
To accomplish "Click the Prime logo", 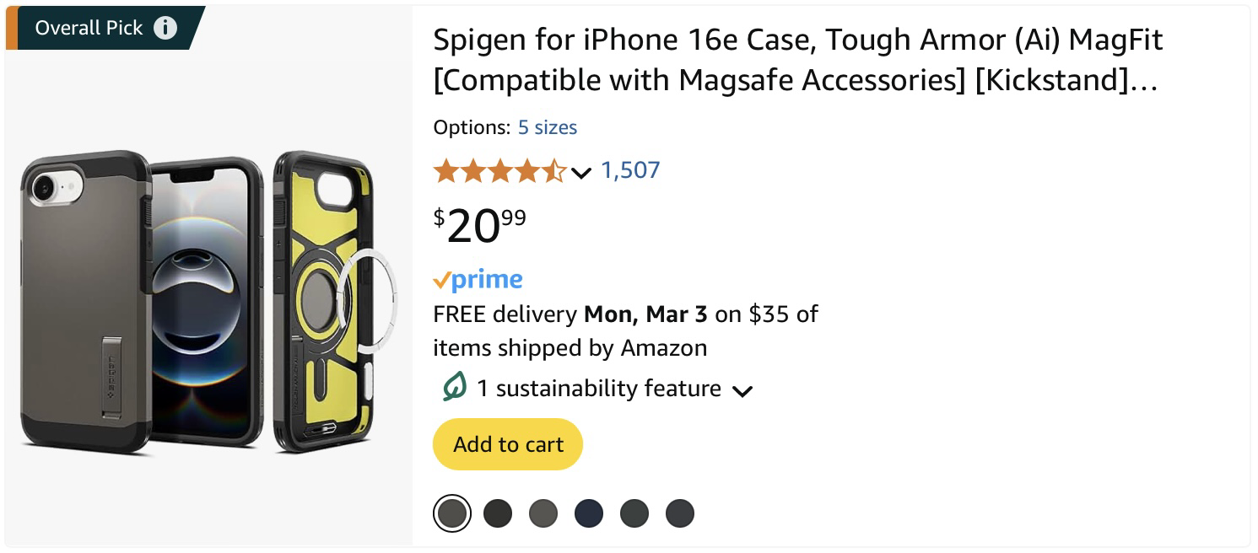I will (x=478, y=279).
